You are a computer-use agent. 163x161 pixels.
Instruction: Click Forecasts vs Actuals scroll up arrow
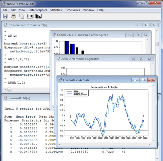[153, 85]
